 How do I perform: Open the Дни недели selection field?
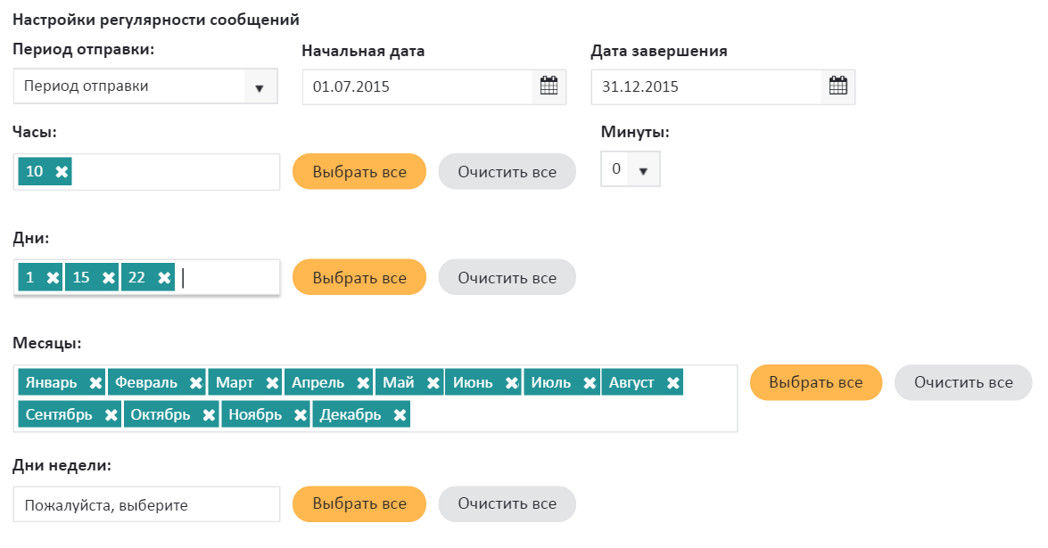pyautogui.click(x=147, y=504)
